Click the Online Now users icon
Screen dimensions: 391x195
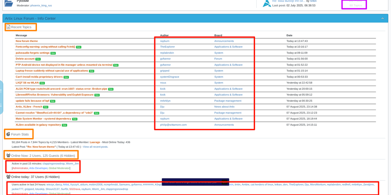click(9, 155)
